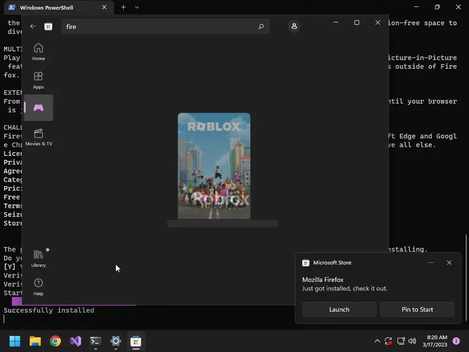
Task: Click the search magnifier icon
Action: coord(261,26)
